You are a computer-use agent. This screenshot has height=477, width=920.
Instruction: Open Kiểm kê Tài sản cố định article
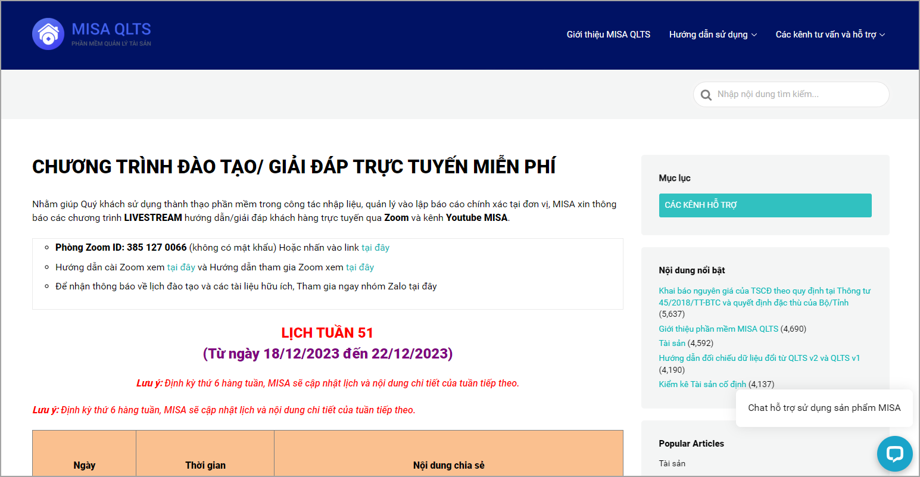(x=702, y=384)
